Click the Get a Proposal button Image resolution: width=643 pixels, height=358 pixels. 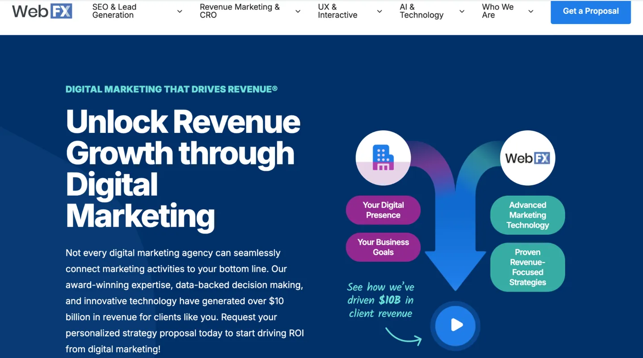coord(591,12)
